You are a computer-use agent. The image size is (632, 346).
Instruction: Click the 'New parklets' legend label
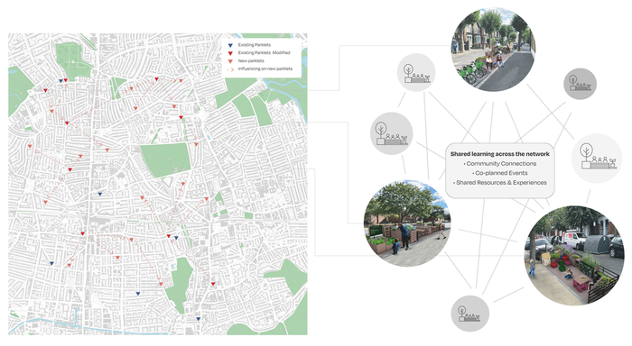point(251,60)
